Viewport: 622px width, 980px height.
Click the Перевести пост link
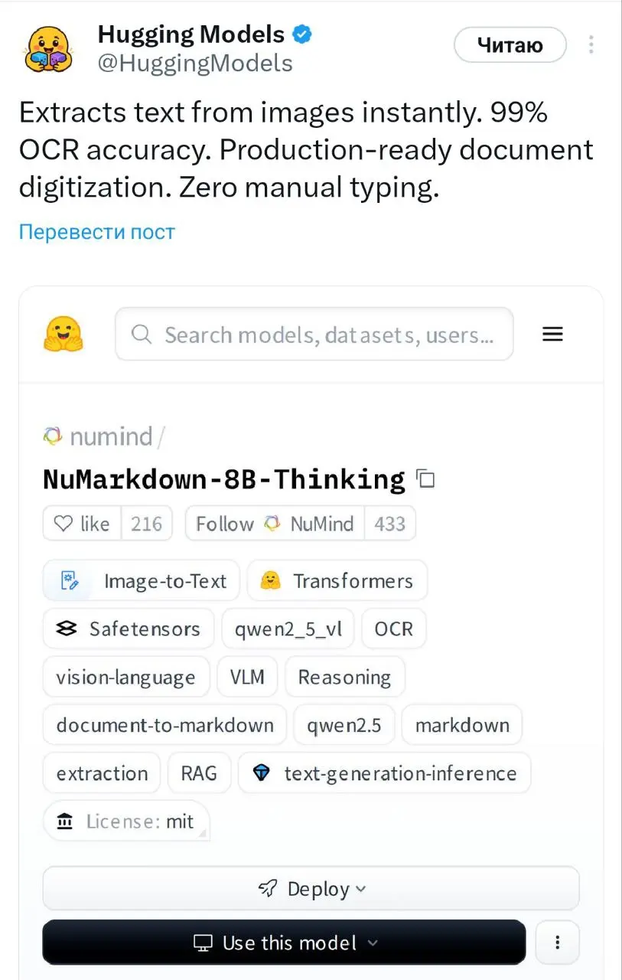(96, 230)
